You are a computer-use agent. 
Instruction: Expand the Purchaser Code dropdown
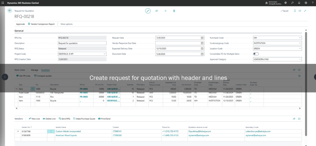click(300, 37)
